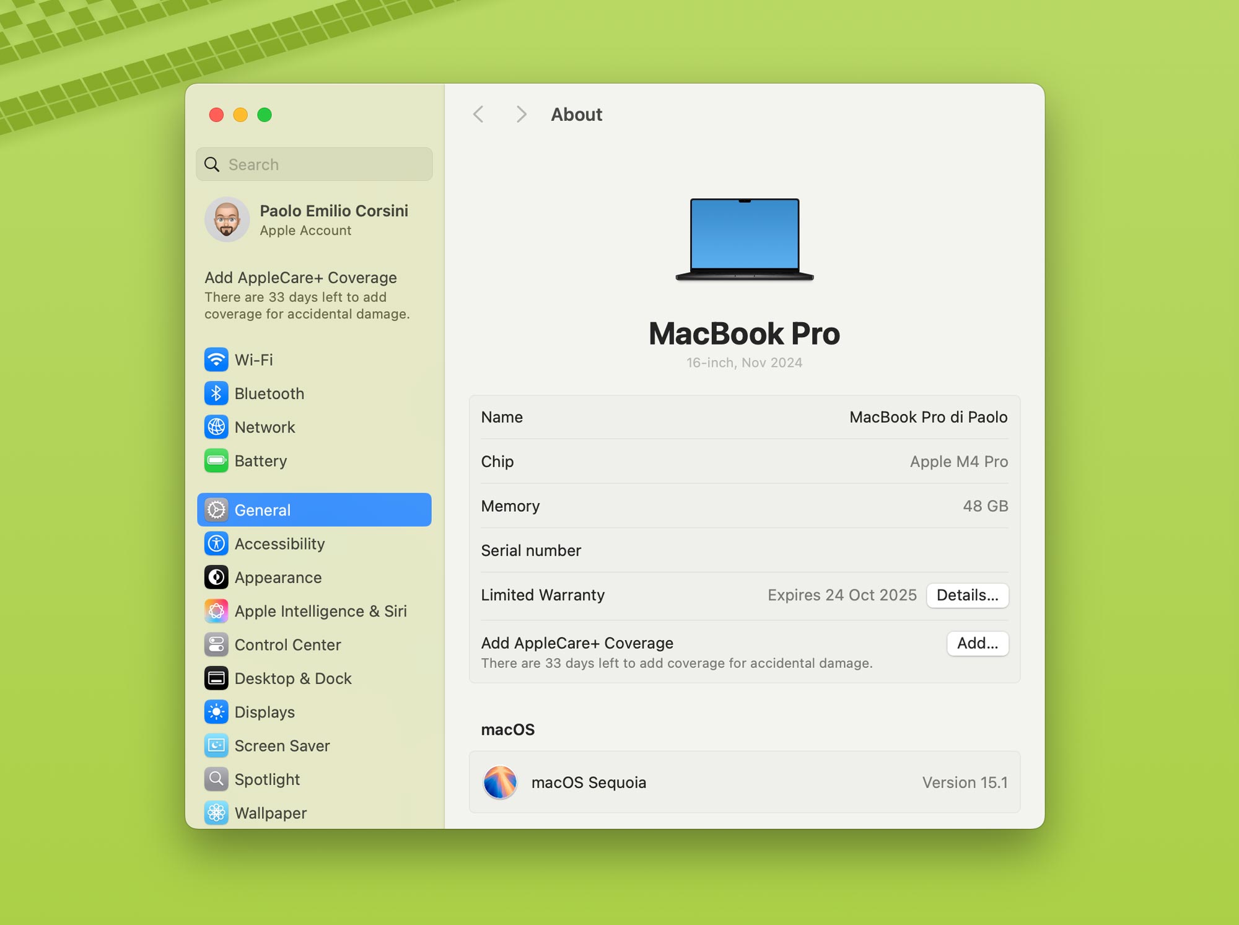Select Wi-Fi in the sidebar

314,359
